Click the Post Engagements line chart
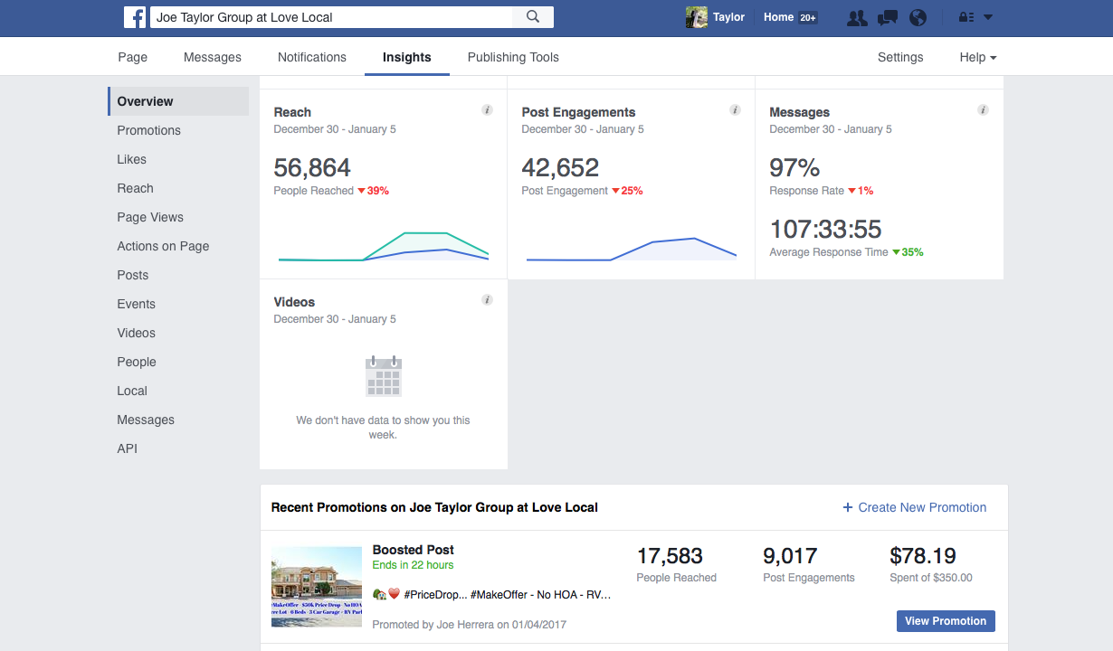1113x651 pixels. point(632,249)
